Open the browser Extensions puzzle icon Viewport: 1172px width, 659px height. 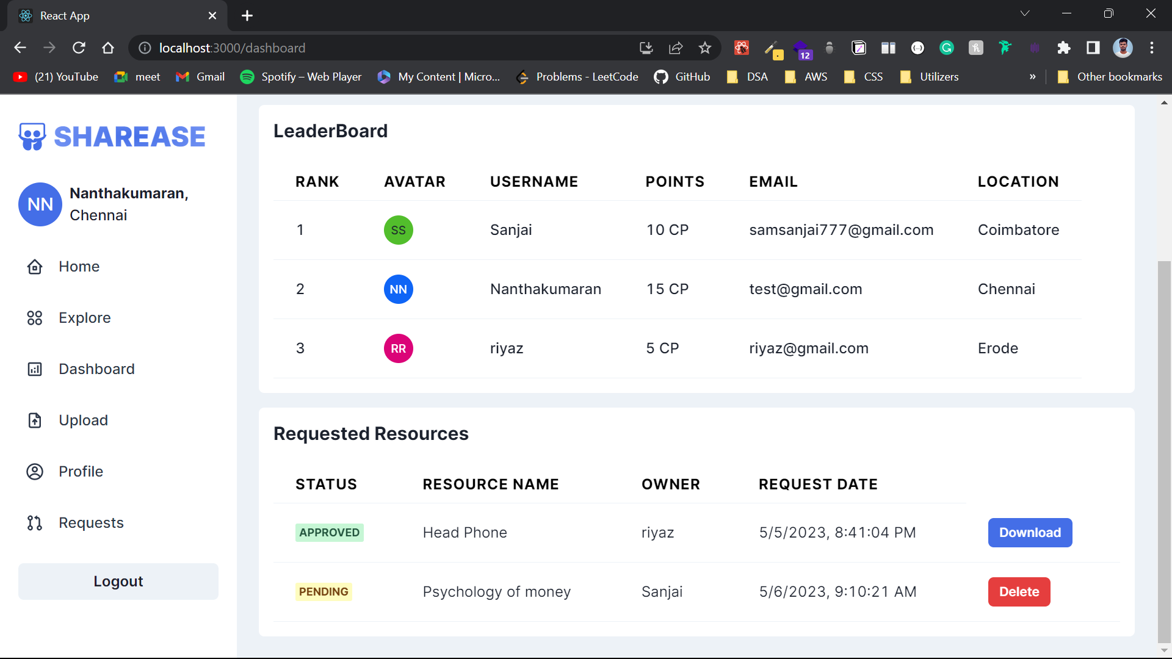pyautogui.click(x=1064, y=48)
